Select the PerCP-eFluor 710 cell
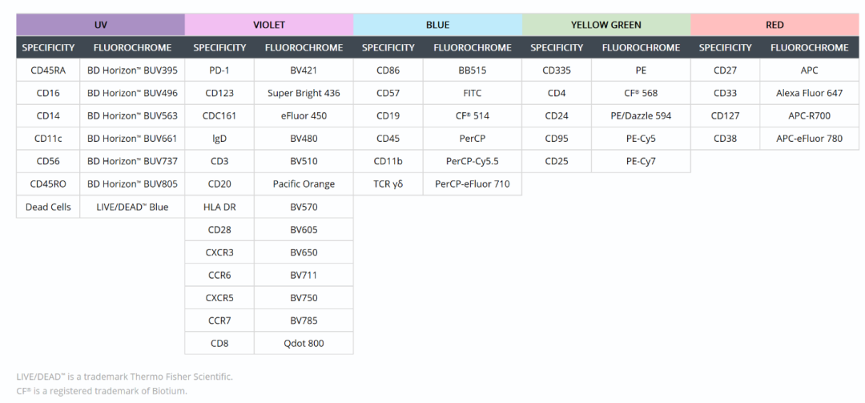This screenshot has width=865, height=403. [x=473, y=184]
